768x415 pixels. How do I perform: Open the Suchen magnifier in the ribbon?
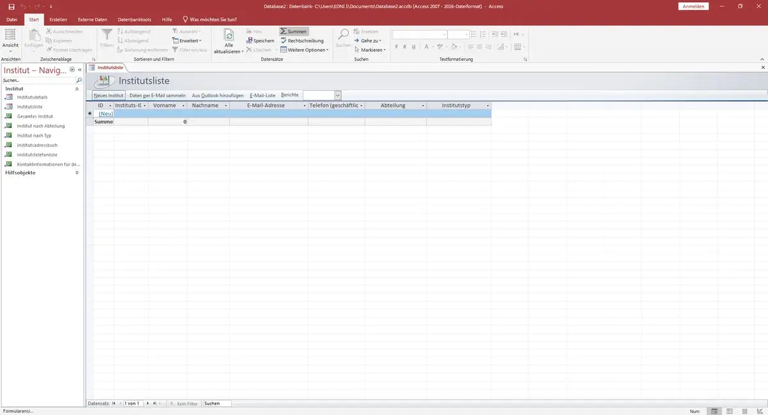point(343,35)
